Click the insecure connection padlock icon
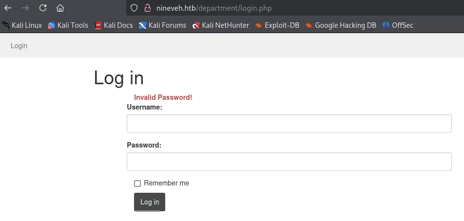464x221 pixels. point(148,8)
